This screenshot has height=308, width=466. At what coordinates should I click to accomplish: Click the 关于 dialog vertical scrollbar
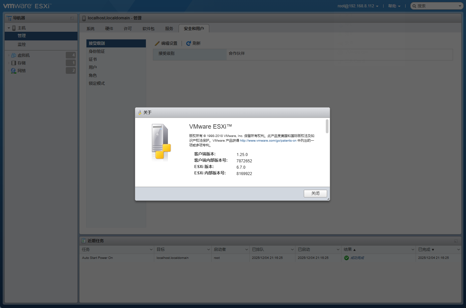pyautogui.click(x=327, y=126)
